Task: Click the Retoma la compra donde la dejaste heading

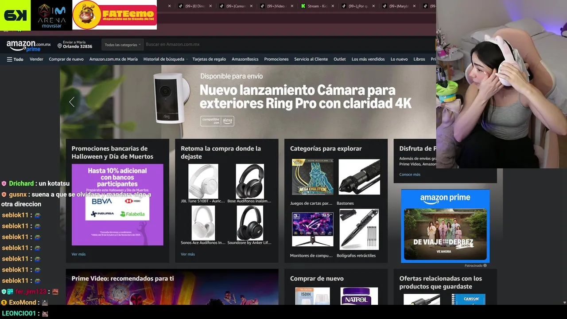Action: 221,152
